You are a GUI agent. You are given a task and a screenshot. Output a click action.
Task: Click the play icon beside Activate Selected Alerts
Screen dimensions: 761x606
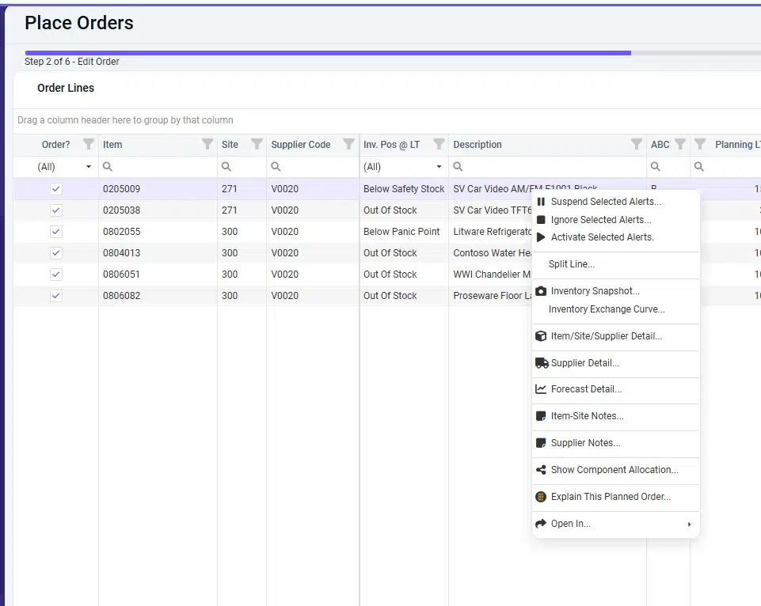(x=541, y=237)
